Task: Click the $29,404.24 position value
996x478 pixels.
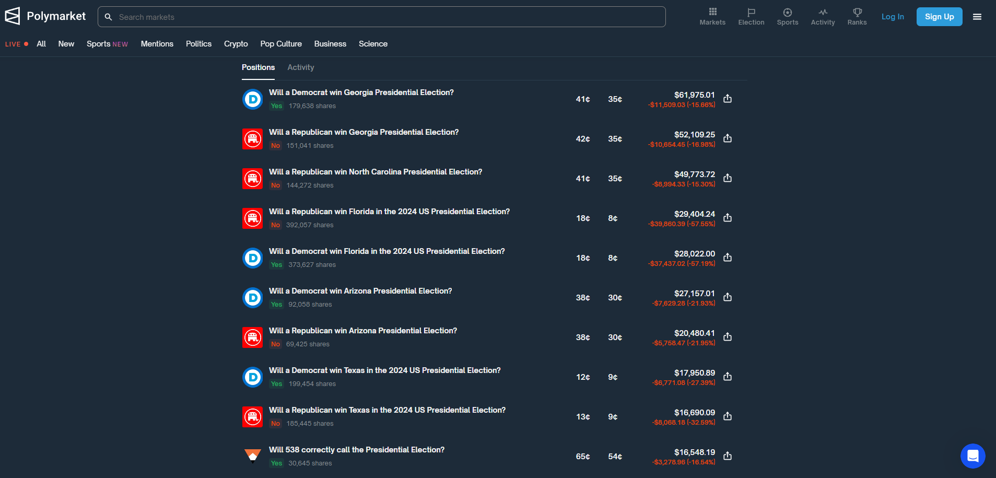Action: tap(695, 214)
